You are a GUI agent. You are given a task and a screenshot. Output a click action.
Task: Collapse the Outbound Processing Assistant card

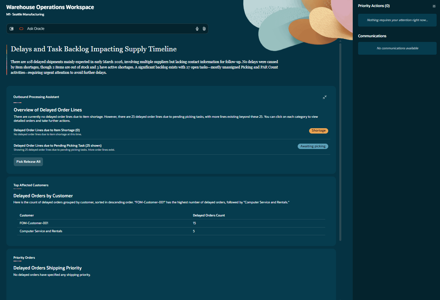point(325,97)
